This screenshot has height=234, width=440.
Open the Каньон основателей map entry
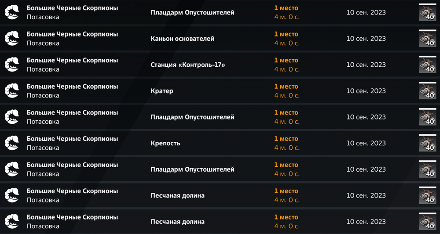coord(182,39)
